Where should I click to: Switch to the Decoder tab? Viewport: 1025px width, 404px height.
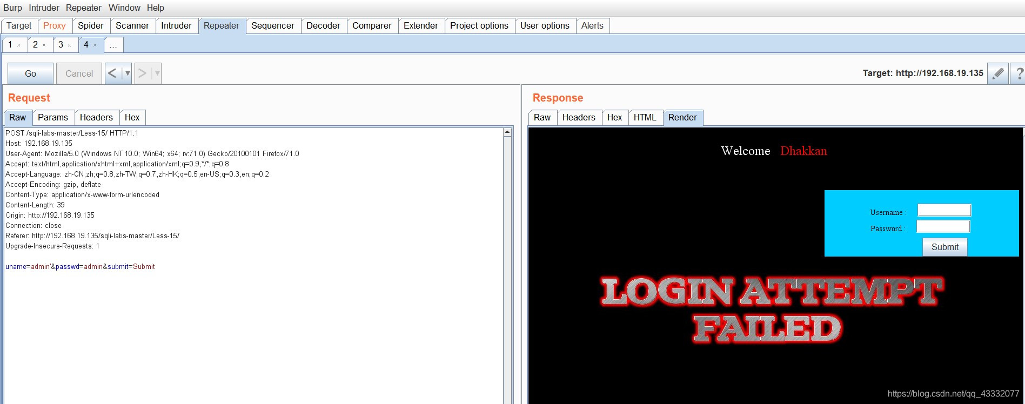(x=324, y=25)
